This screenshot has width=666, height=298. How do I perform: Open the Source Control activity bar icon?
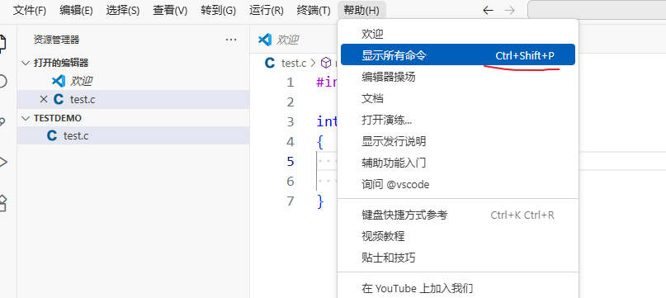2,121
